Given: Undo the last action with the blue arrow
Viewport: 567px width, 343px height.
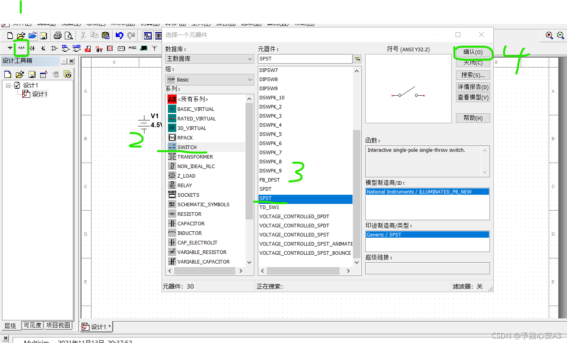Looking at the screenshot, I should pos(119,35).
